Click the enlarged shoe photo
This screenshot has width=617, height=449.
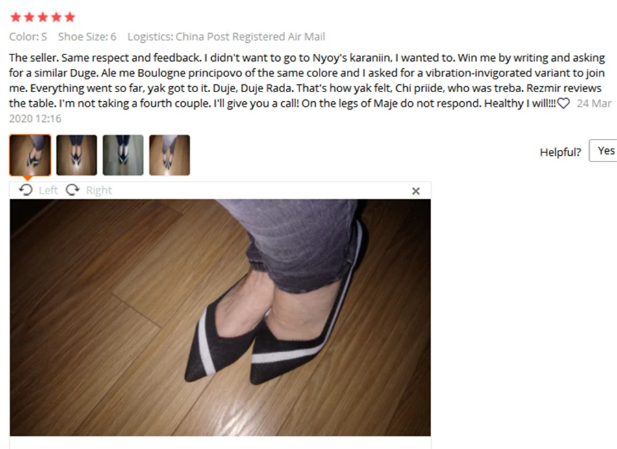click(x=220, y=318)
